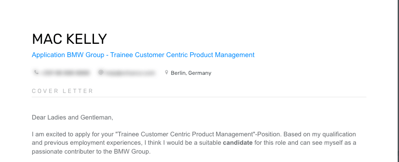Select the COVER LETTER section heading
The width and height of the screenshot is (399, 162).
tap(63, 91)
